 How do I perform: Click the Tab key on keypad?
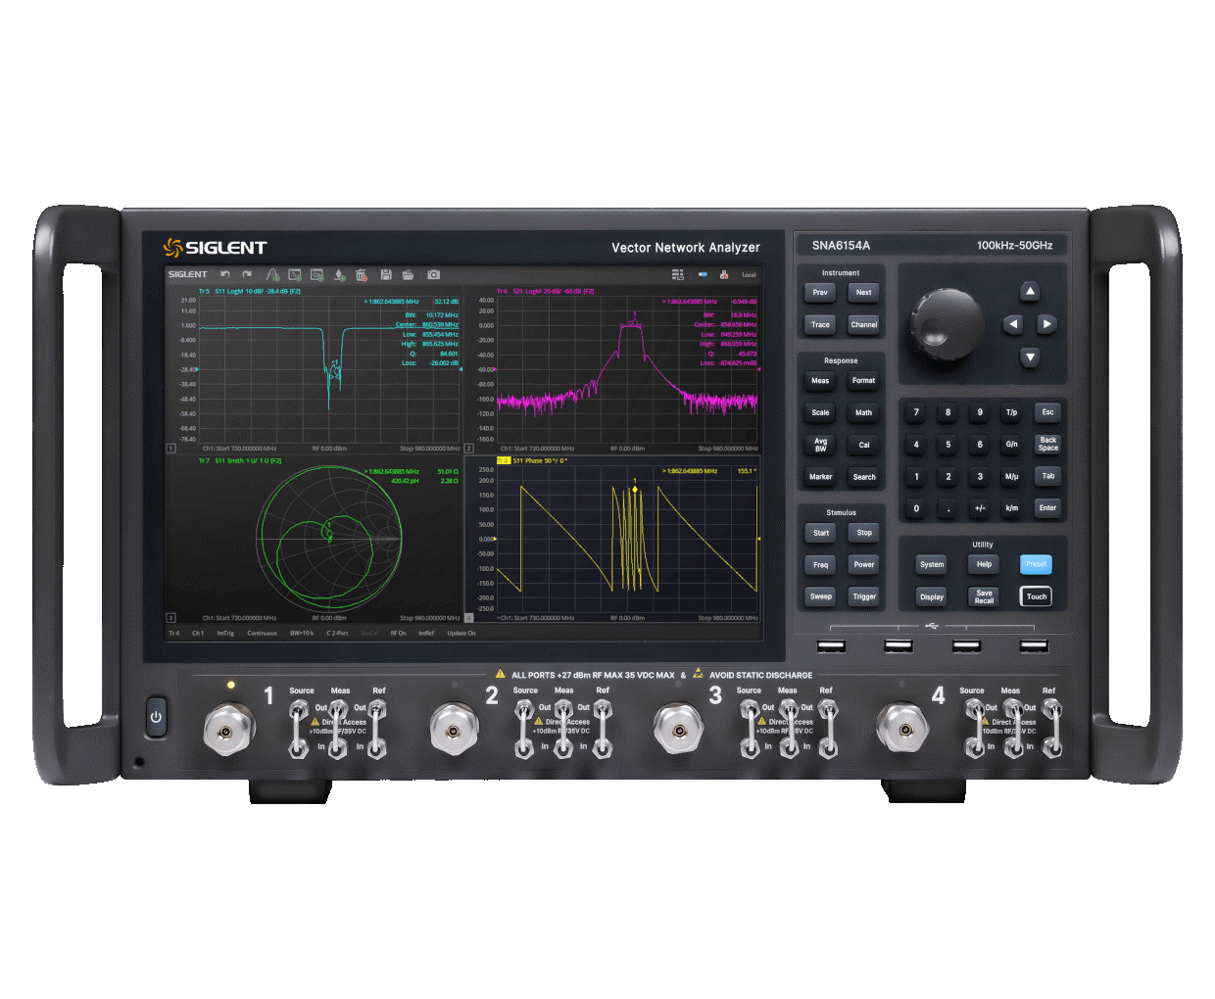click(x=1047, y=477)
